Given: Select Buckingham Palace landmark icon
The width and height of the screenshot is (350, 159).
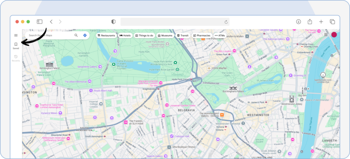Looking at the screenshot, I should point(233,88).
